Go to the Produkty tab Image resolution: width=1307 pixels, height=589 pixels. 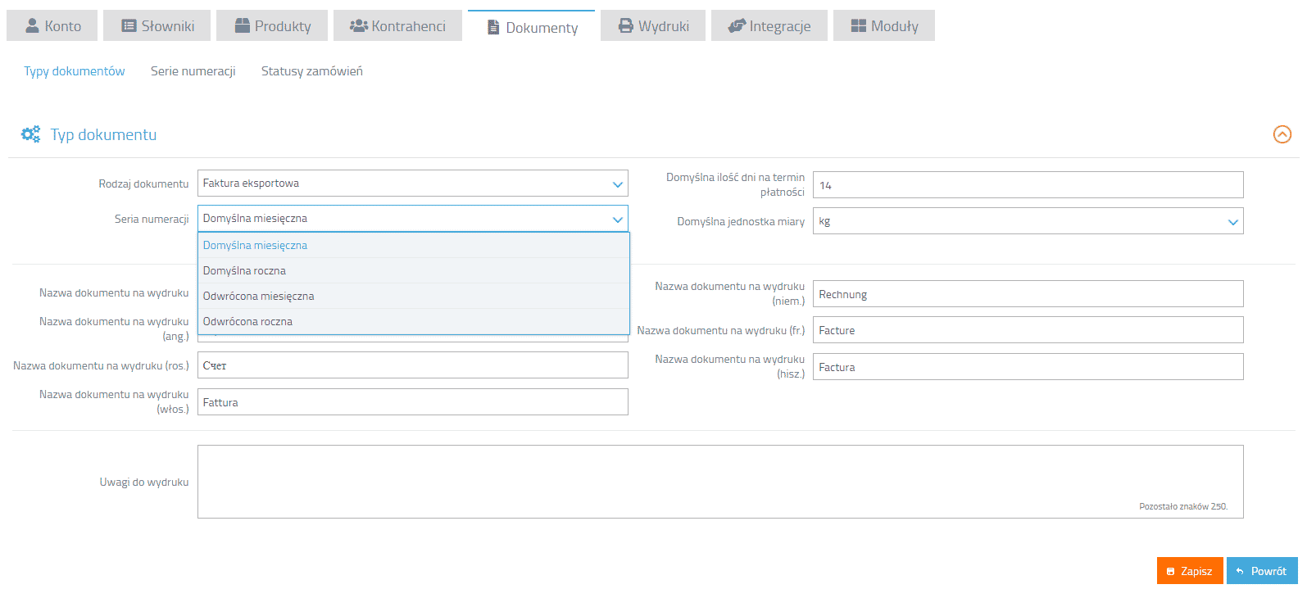(x=272, y=26)
